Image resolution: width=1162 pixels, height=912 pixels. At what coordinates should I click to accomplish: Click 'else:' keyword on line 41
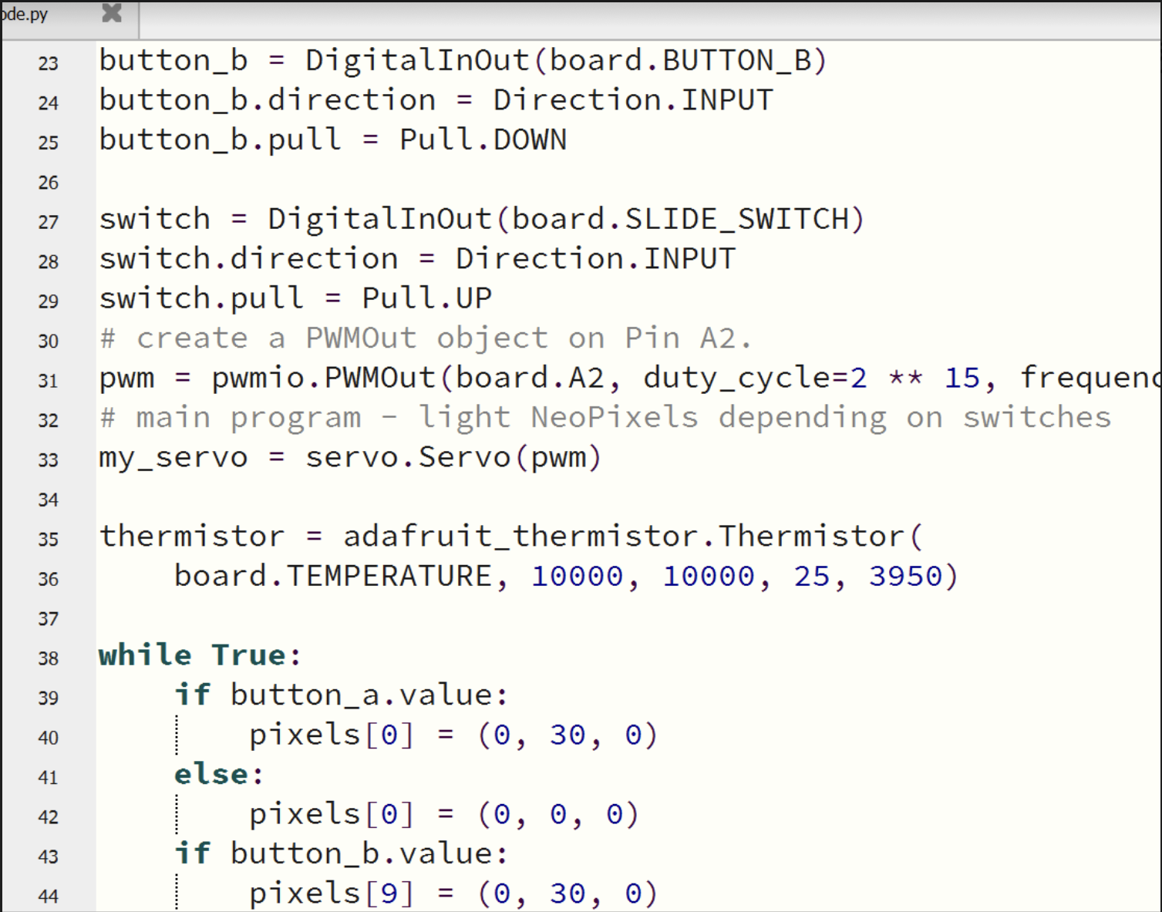click(x=219, y=774)
